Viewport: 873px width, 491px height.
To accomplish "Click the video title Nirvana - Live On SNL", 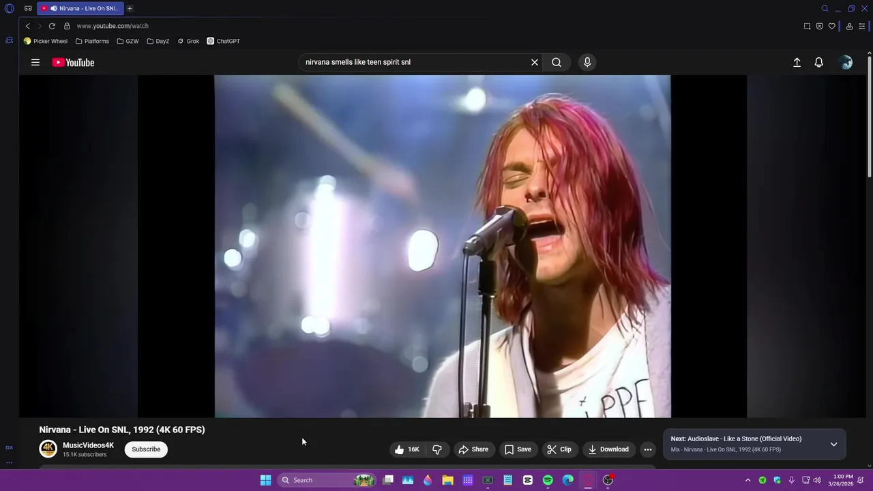I will point(122,430).
